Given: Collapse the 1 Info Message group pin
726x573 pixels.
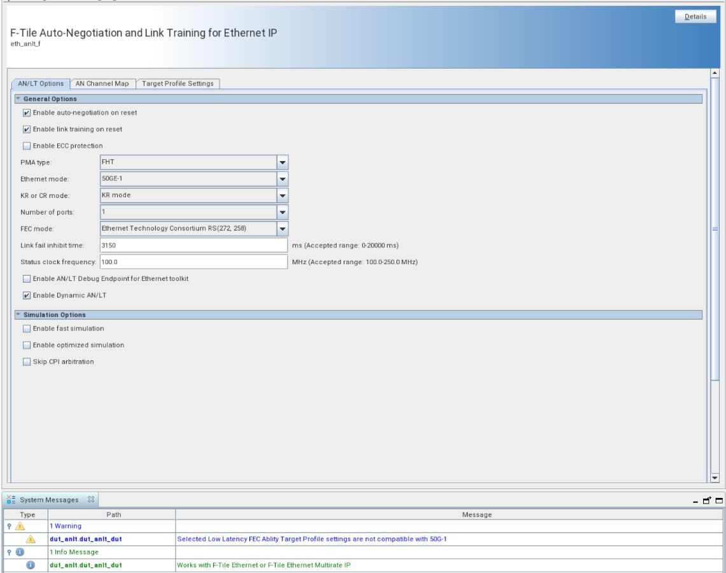Looking at the screenshot, I should pyautogui.click(x=10, y=552).
